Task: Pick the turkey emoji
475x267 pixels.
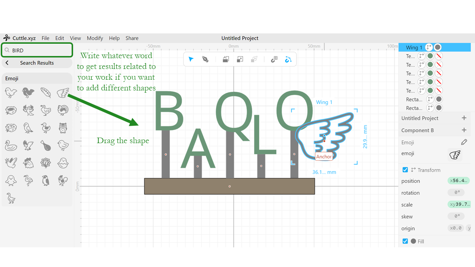Action: 63,110
